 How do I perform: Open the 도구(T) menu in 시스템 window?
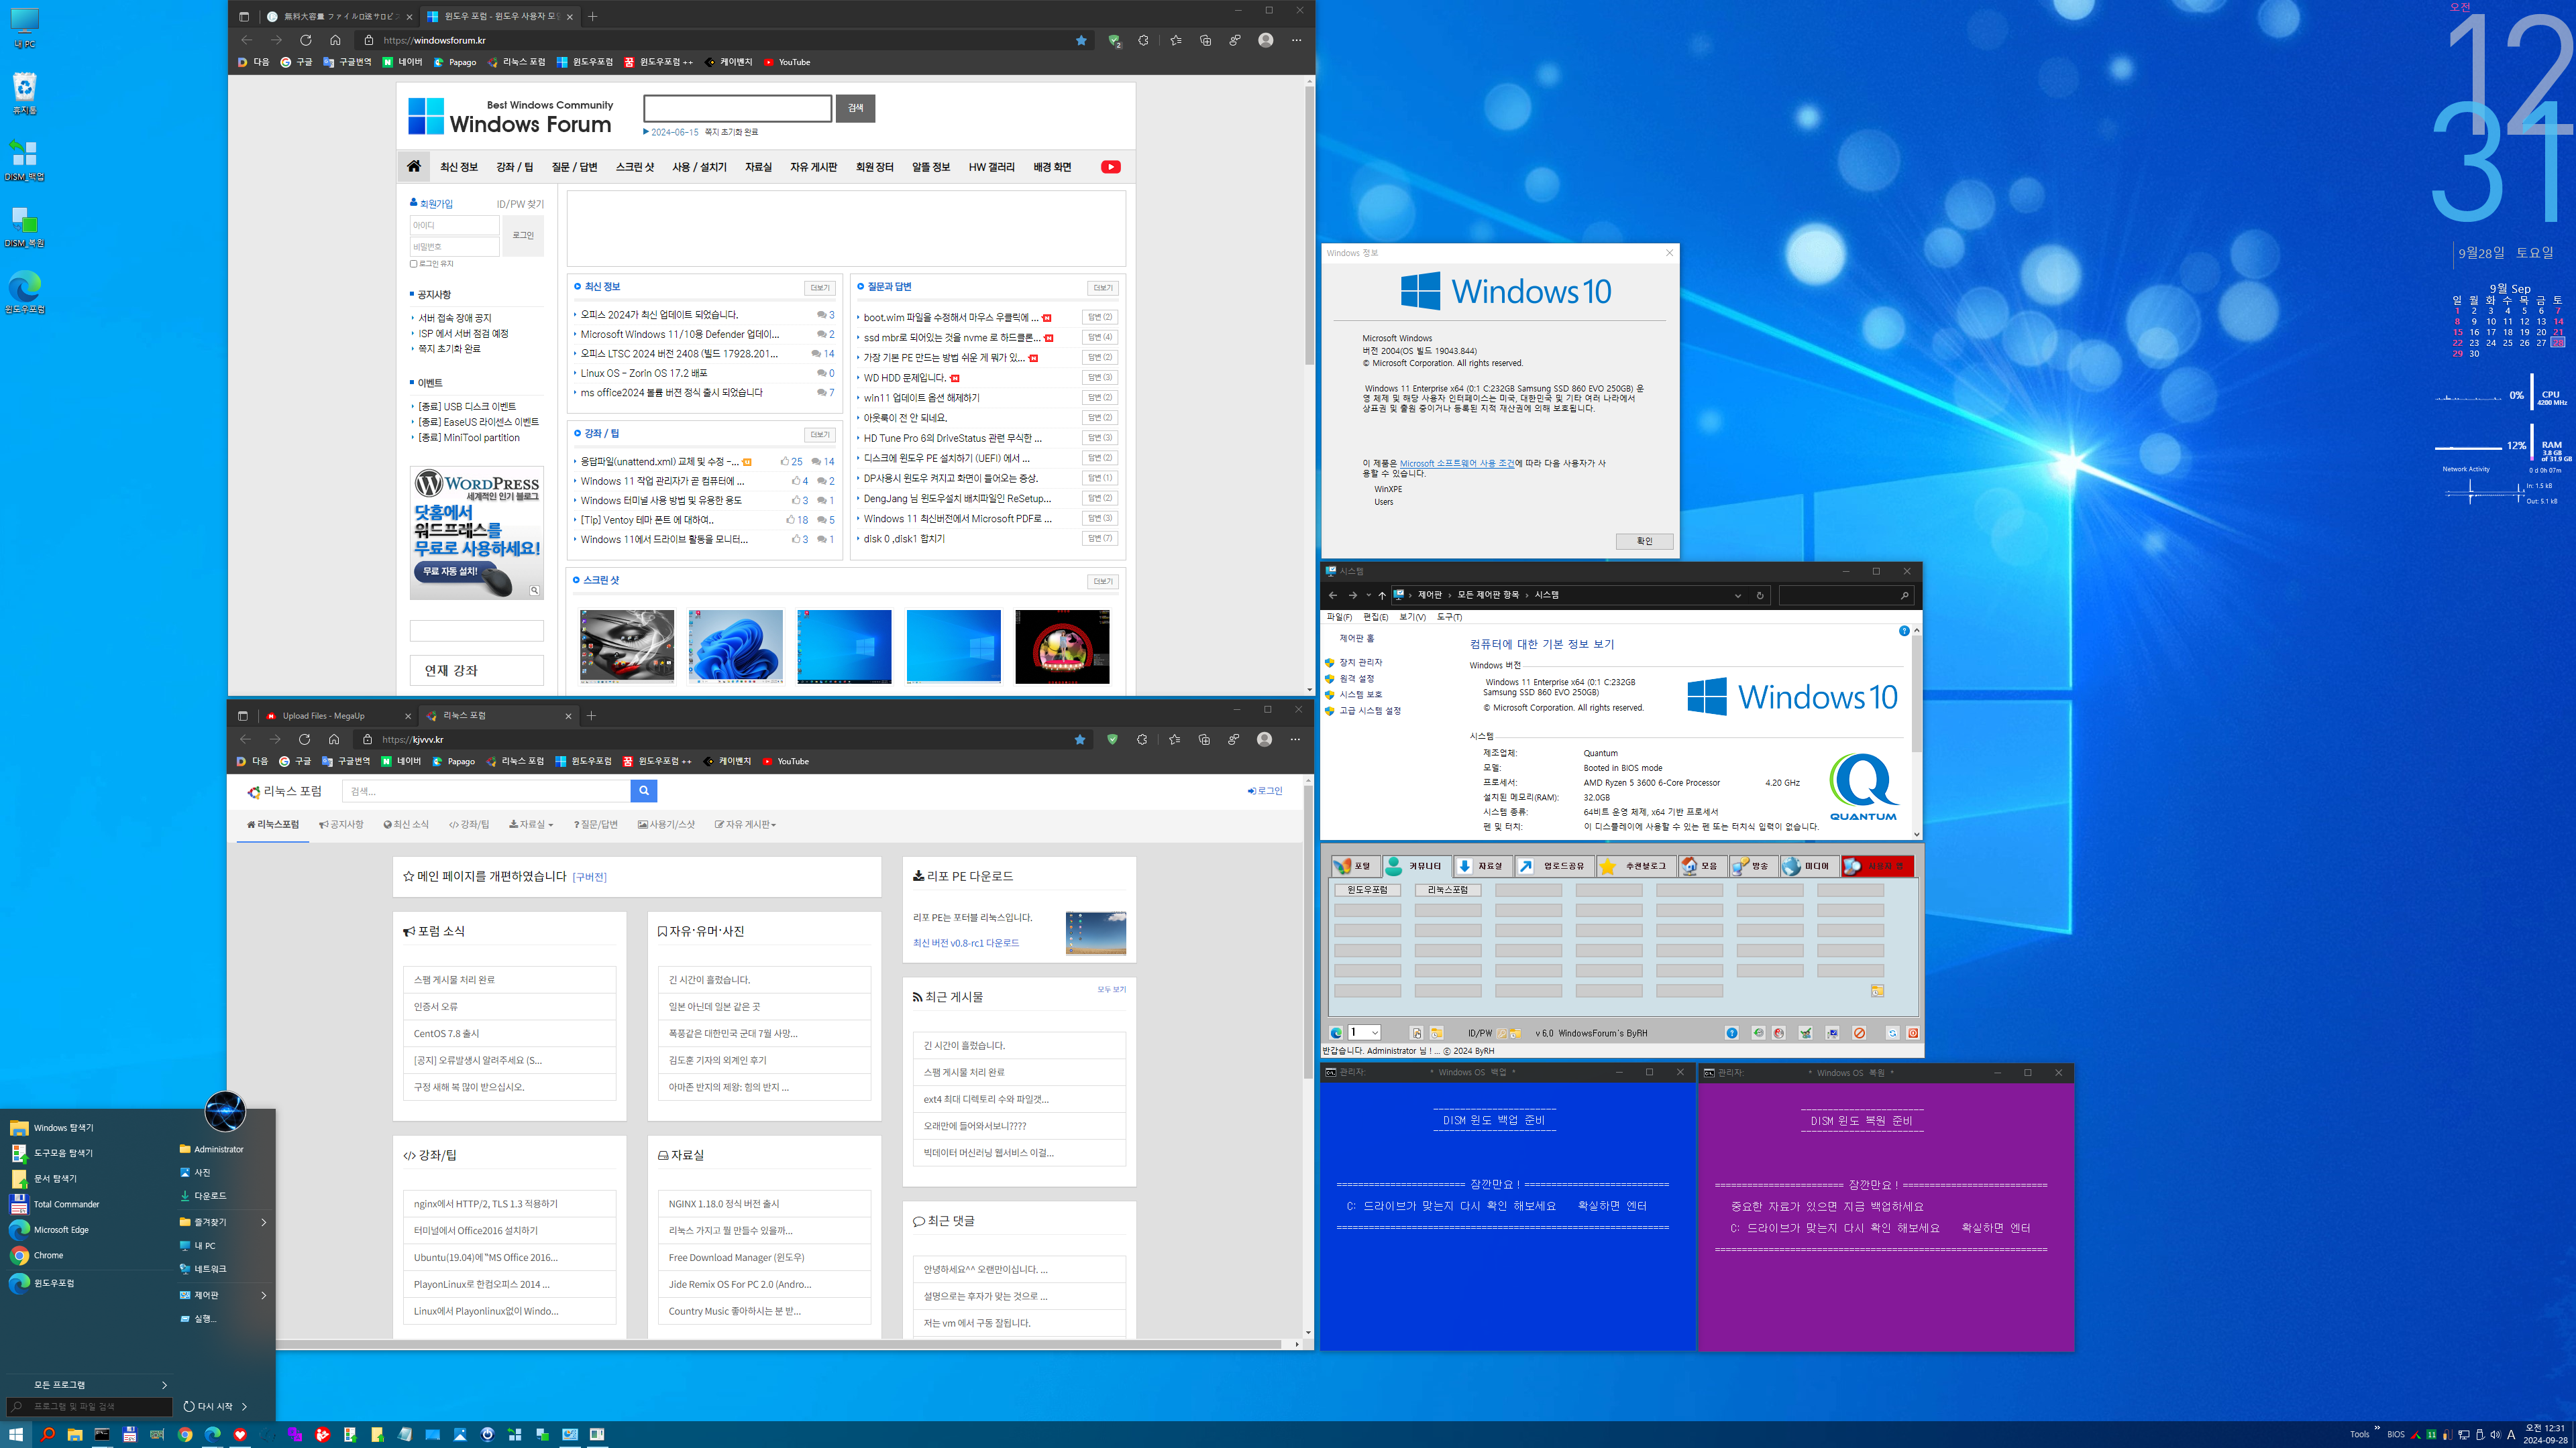point(1449,617)
